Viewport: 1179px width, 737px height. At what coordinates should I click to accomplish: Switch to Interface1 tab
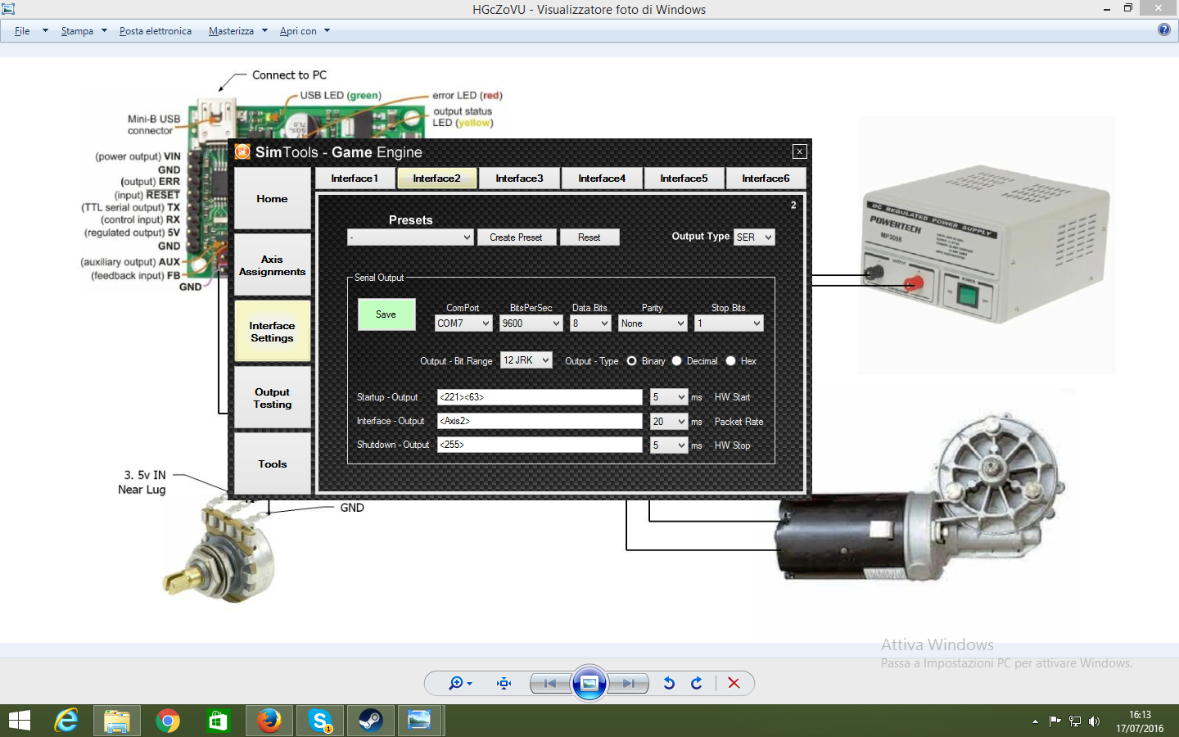355,178
